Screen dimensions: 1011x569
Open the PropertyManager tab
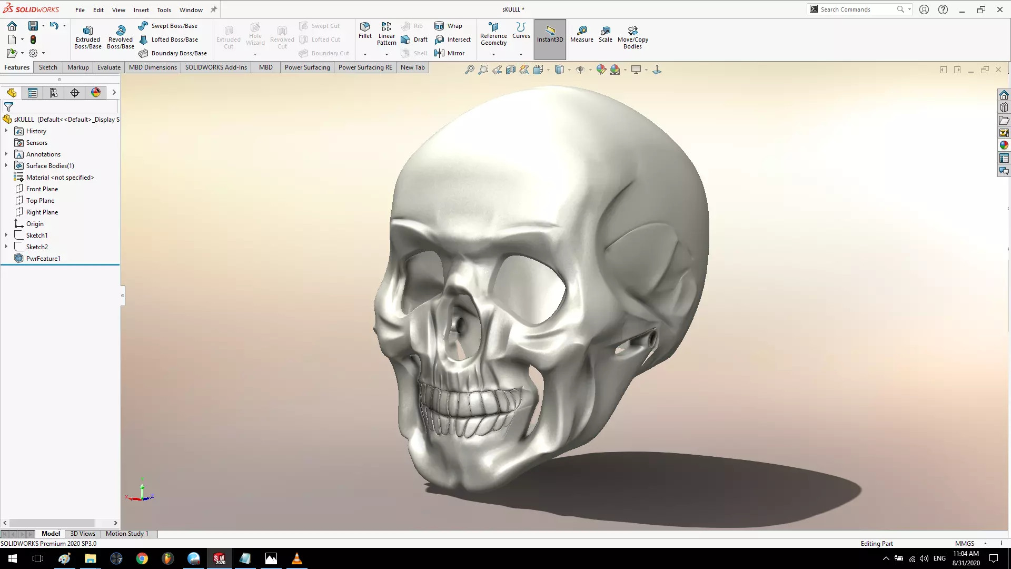coord(33,93)
